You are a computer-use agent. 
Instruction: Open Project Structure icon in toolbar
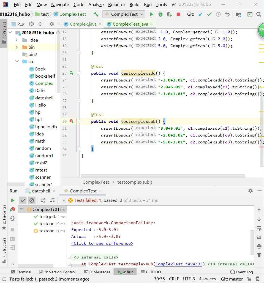coord(238,14)
